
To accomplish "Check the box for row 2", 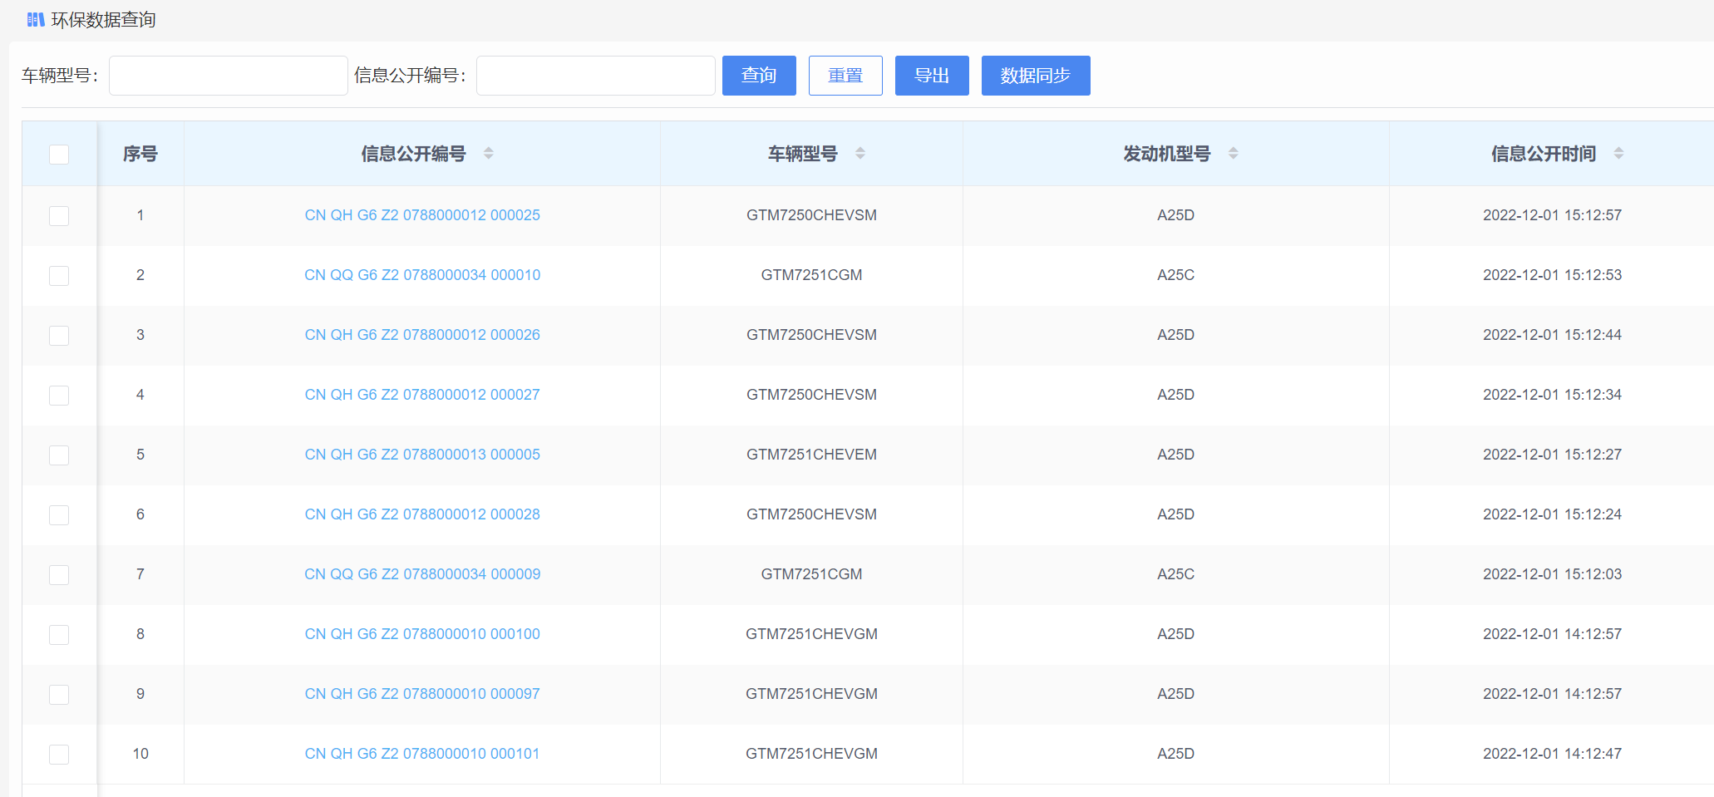I will tap(59, 276).
